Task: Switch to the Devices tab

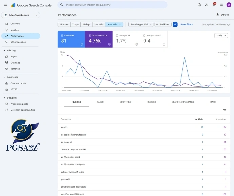Action: (152, 102)
